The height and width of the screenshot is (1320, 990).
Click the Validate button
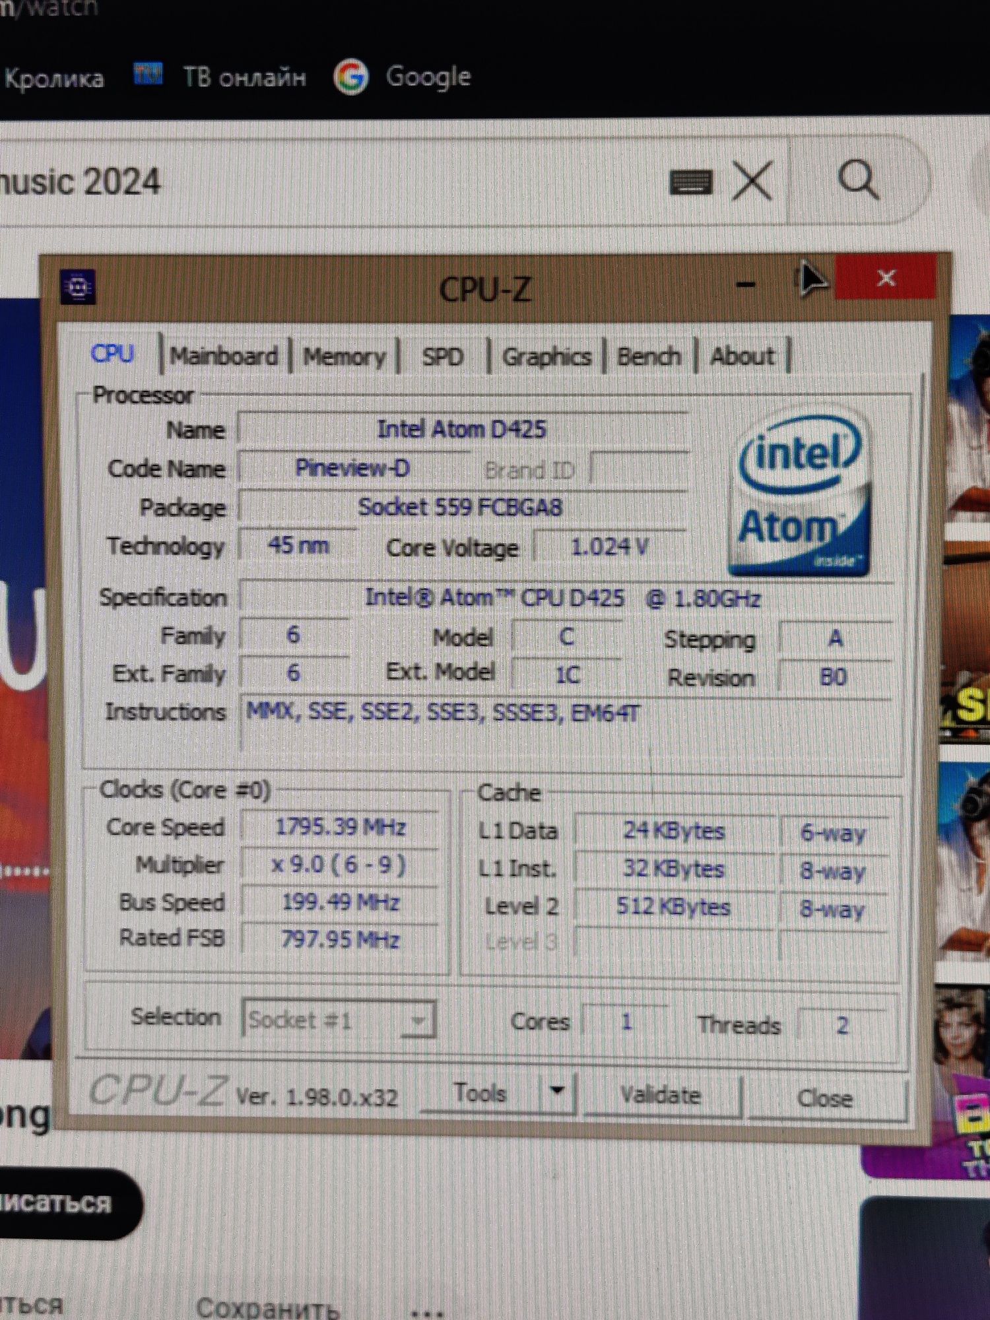[661, 1096]
